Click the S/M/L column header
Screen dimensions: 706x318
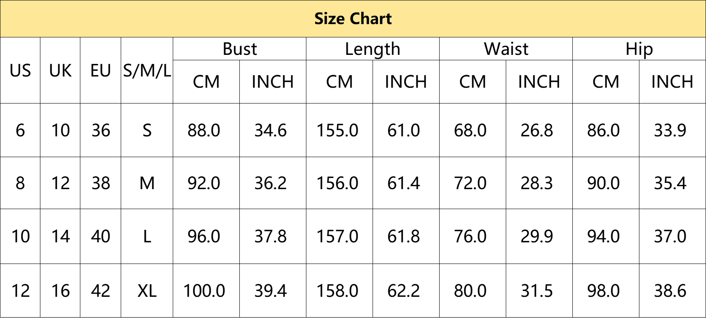pyautogui.click(x=147, y=71)
